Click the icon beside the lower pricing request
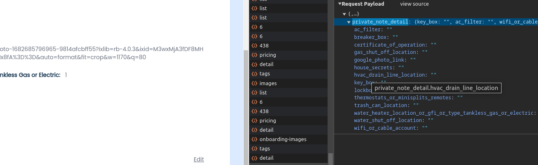This screenshot has width=538, height=165. pos(254,120)
